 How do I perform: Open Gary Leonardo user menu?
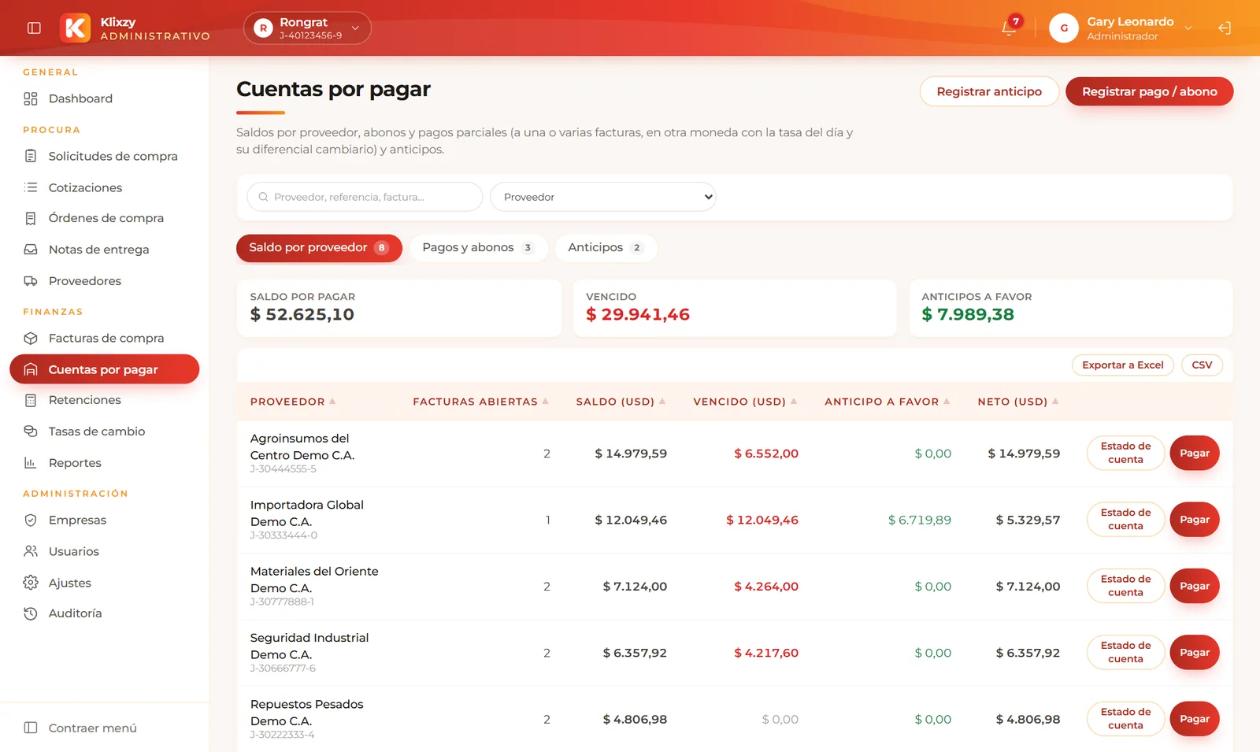pyautogui.click(x=1121, y=28)
